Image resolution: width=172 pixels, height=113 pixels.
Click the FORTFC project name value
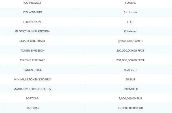pos(130,3)
